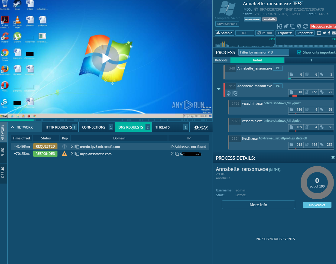Click the shield icon beside the rocket
Image resolution: width=336 pixels, height=264 pixels.
299,26
